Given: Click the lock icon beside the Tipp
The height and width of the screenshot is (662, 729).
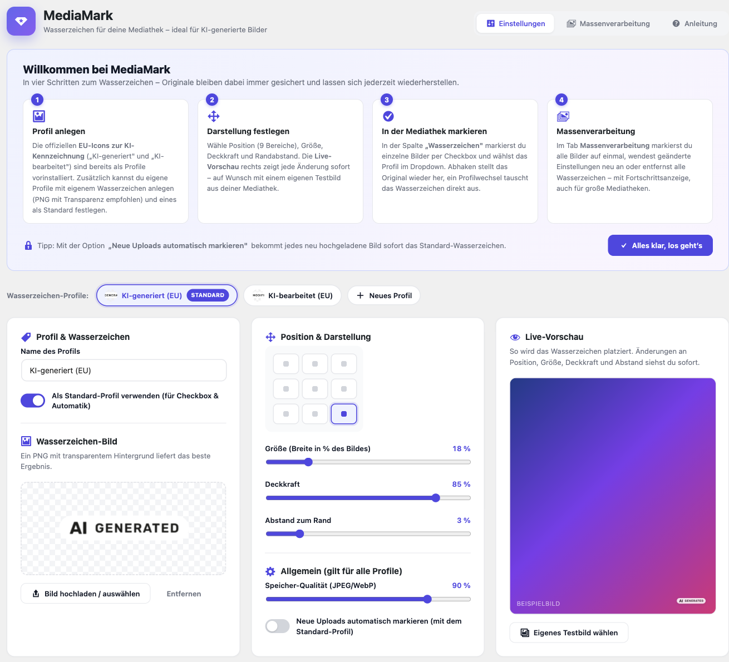Looking at the screenshot, I should coord(28,245).
